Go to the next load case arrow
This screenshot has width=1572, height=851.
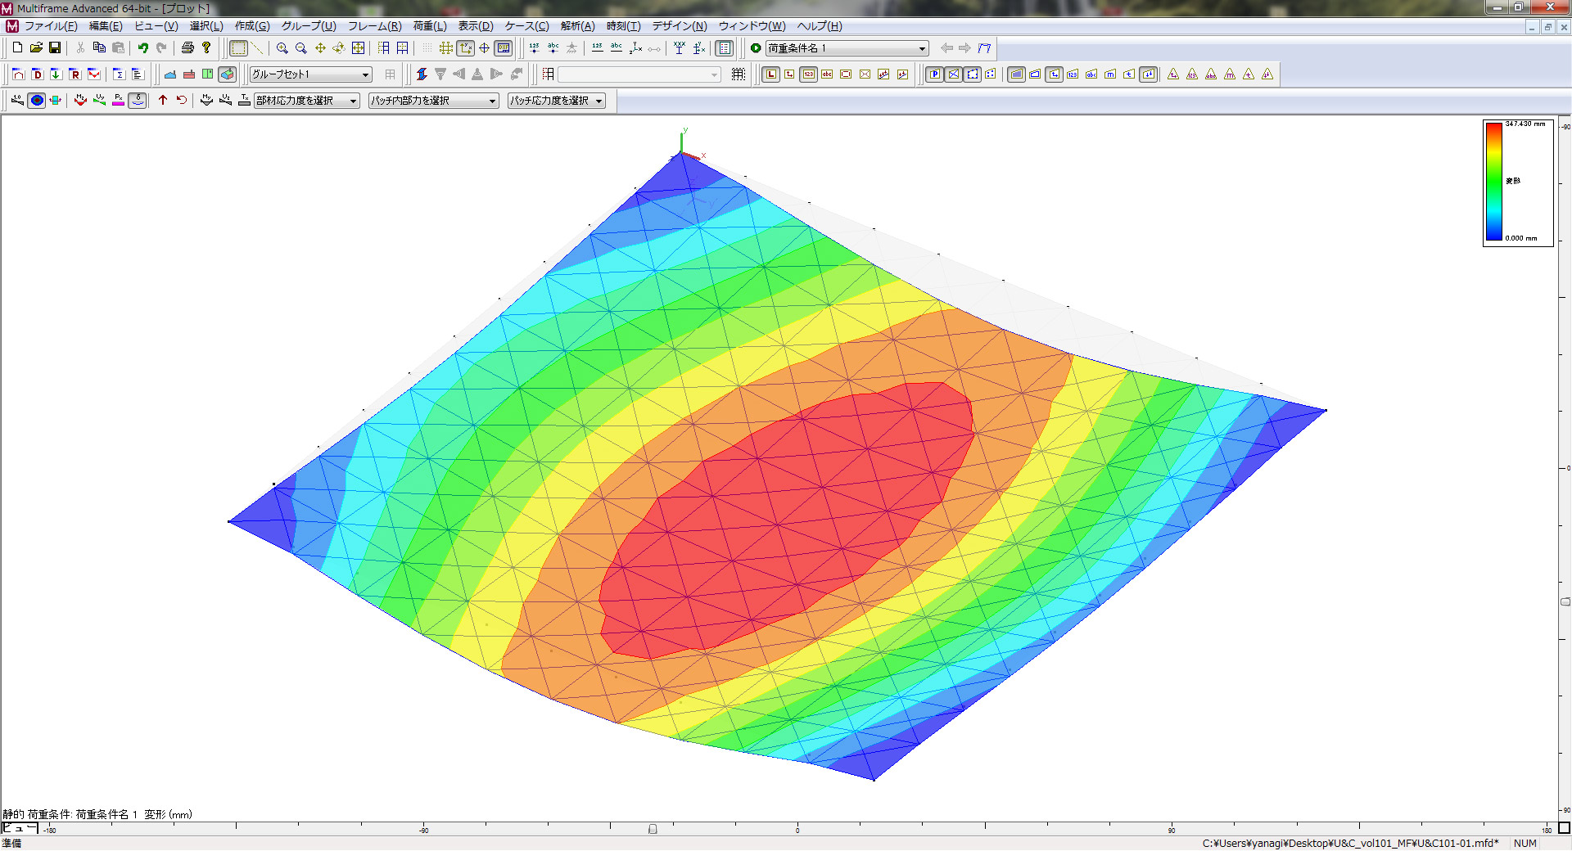(964, 48)
